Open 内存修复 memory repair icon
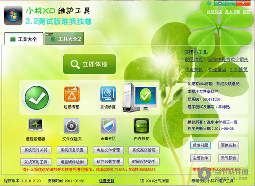Screen dimensions: 255x186 click(x=141, y=126)
